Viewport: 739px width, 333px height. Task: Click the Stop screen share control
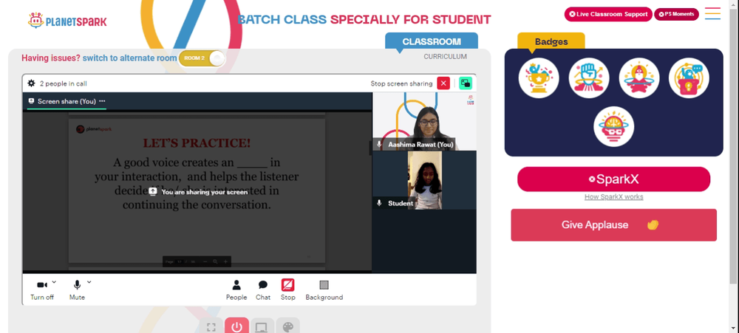288,289
